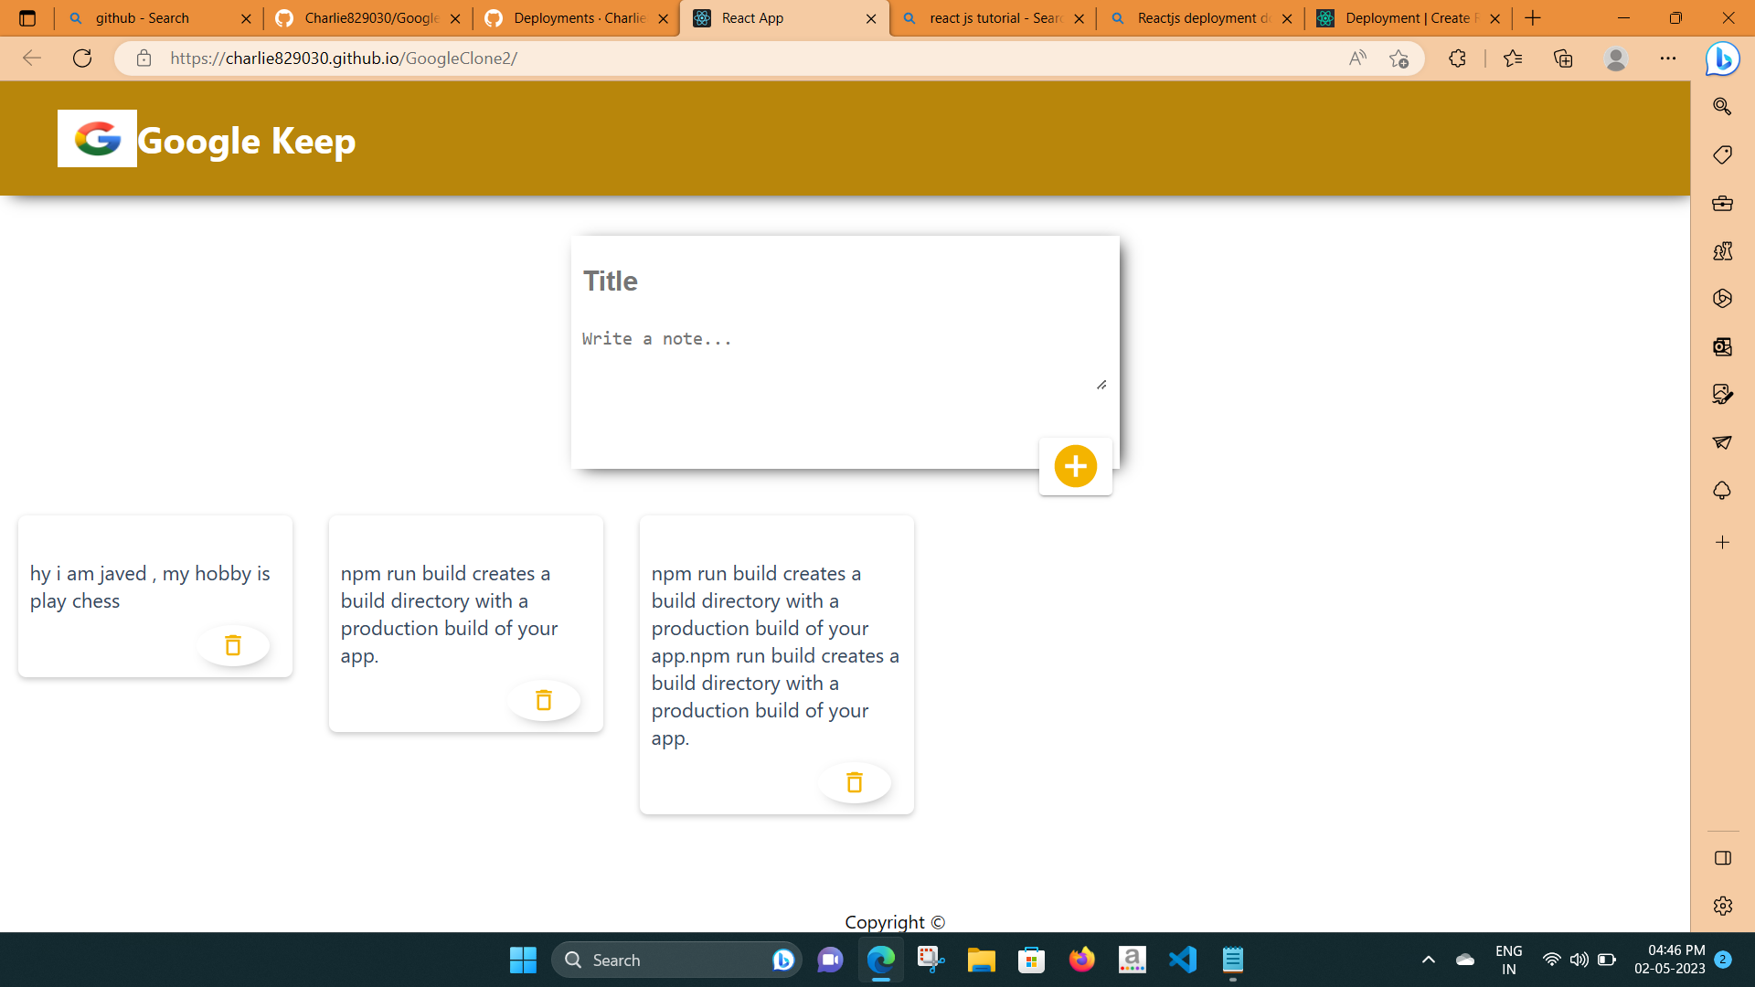
Task: Delete the 'hy i am javed' note
Action: [233, 645]
